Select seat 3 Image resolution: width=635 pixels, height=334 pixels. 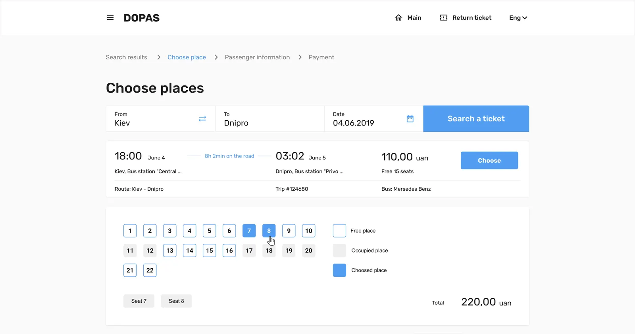[x=170, y=231]
